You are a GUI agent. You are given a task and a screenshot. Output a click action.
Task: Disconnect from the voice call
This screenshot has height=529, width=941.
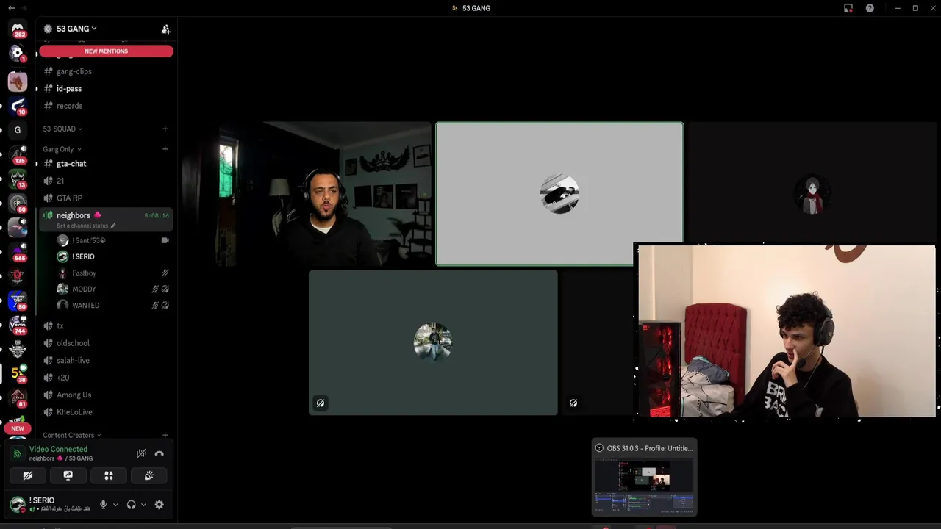(159, 453)
